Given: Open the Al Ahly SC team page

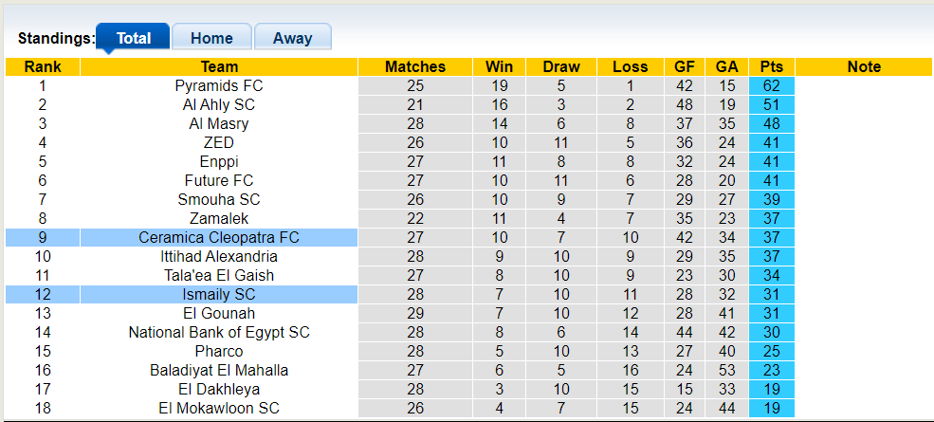Looking at the screenshot, I should [x=219, y=104].
